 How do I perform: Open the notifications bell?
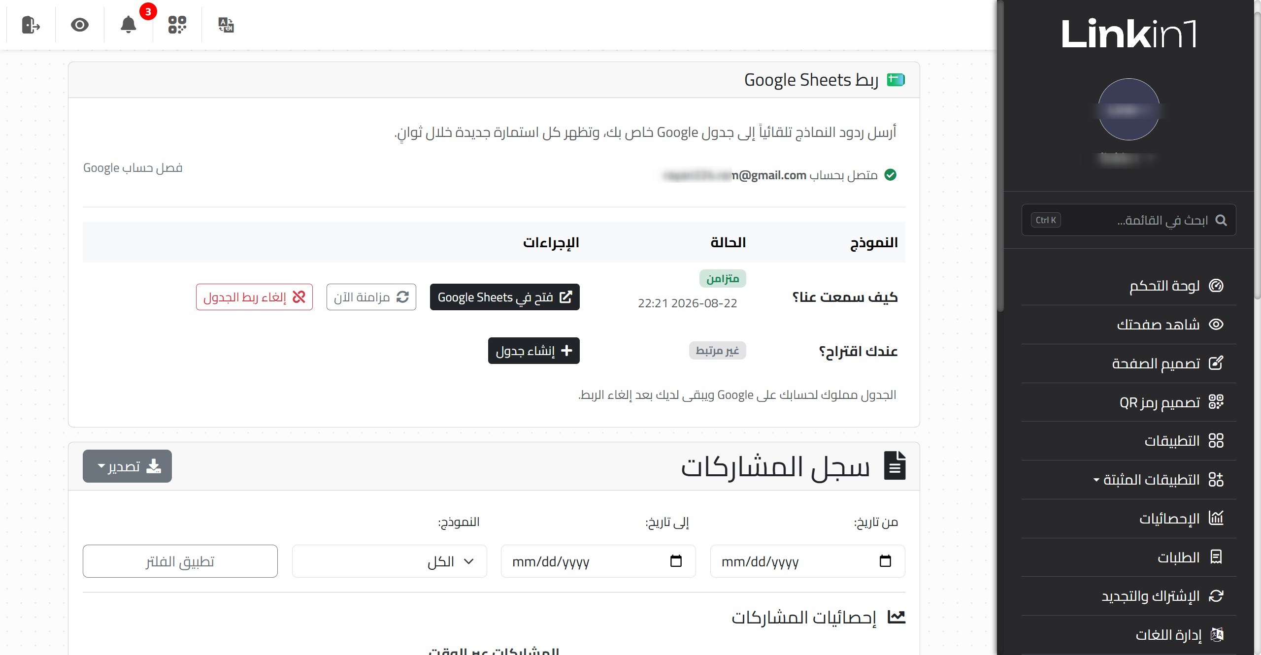(129, 25)
